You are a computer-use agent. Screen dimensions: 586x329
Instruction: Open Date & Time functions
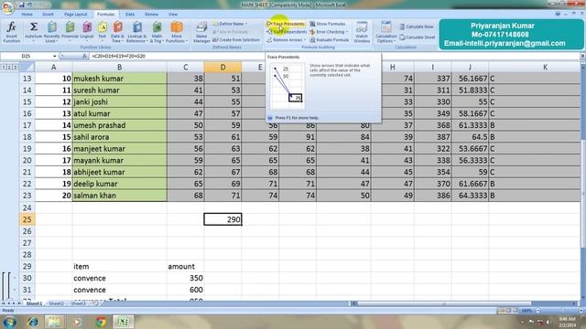[x=117, y=32]
